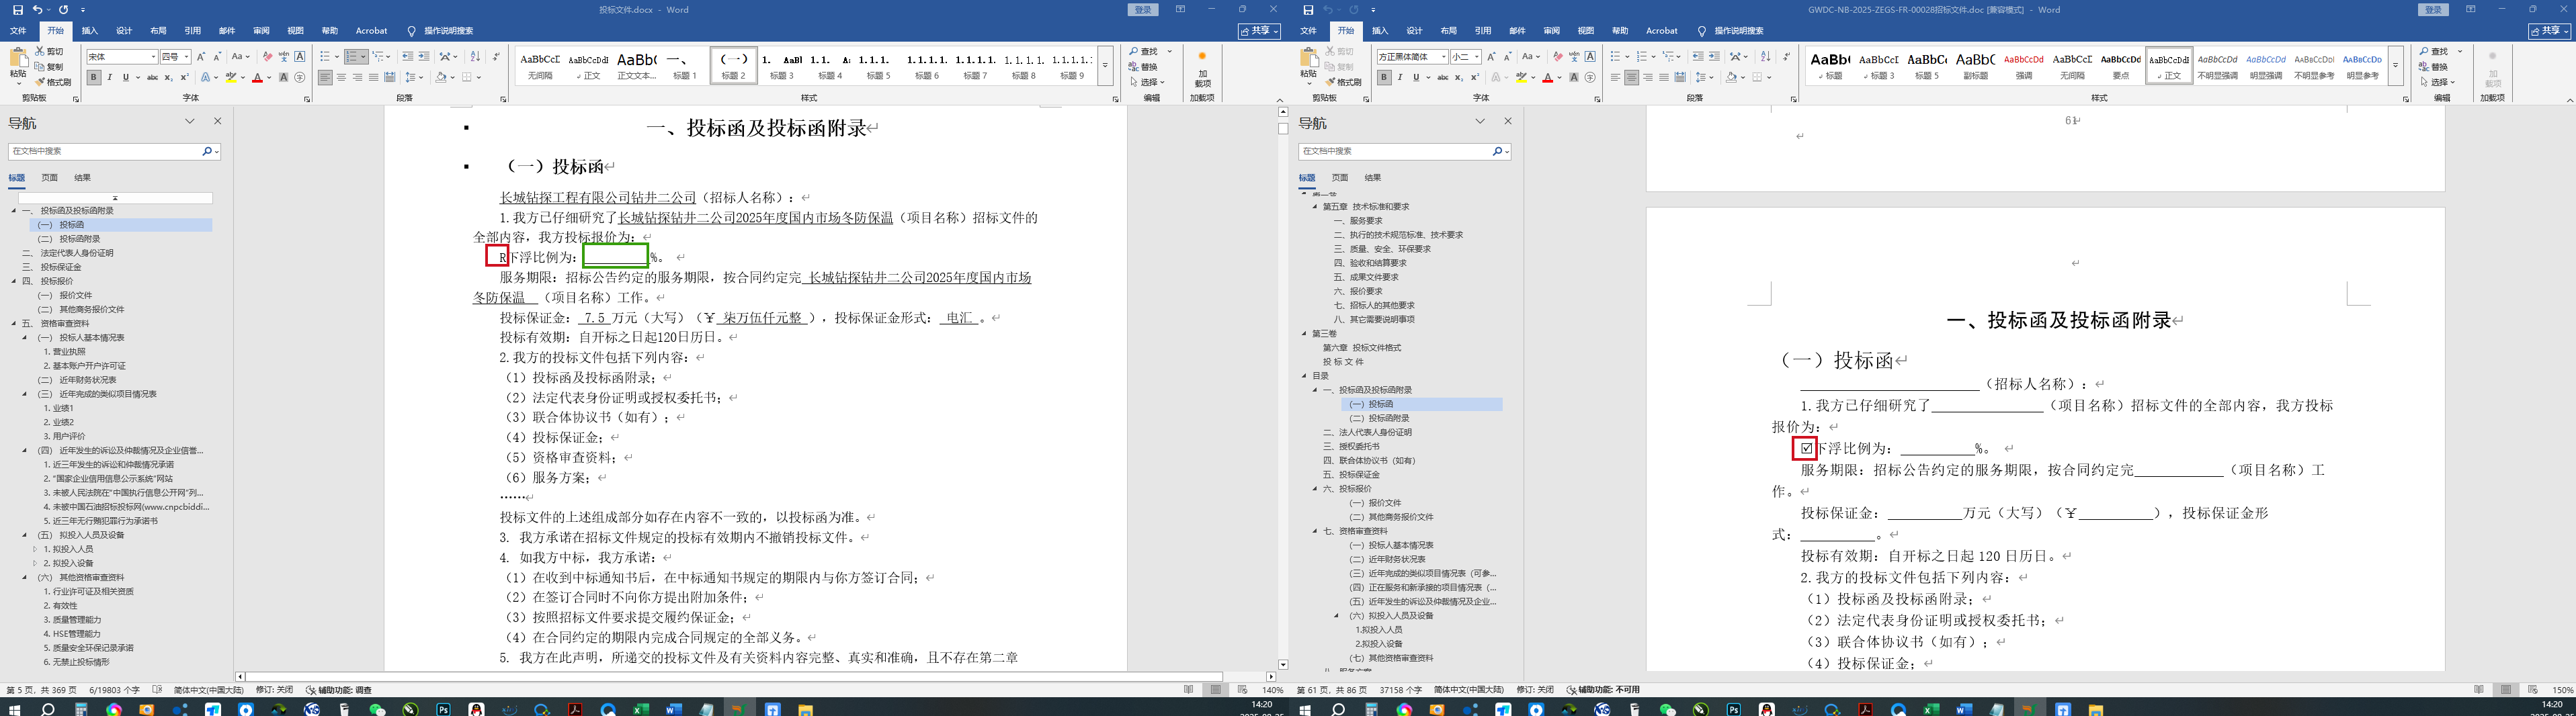Redo action in 投标文件.docx window

[x=63, y=10]
